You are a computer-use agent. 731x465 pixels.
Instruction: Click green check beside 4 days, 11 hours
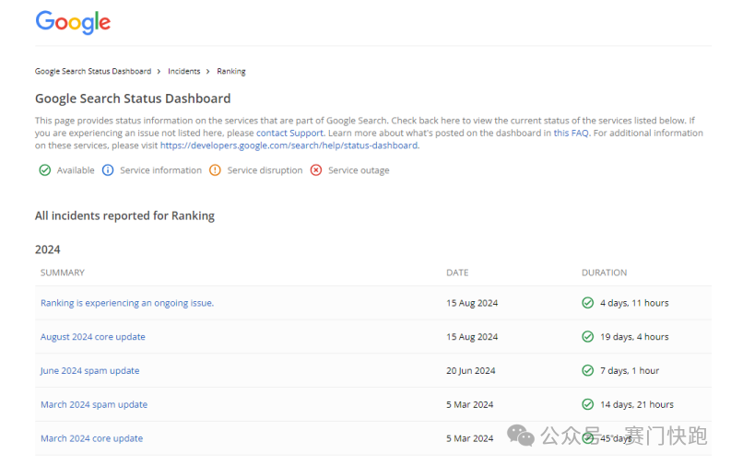(x=587, y=303)
